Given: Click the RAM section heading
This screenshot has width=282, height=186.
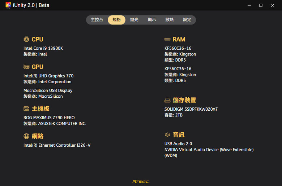Looking at the screenshot, I should [179, 39].
